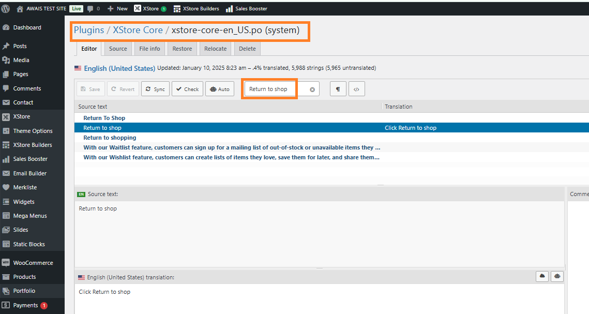Select the row starting 'With our Wishlist feature'

point(331,157)
